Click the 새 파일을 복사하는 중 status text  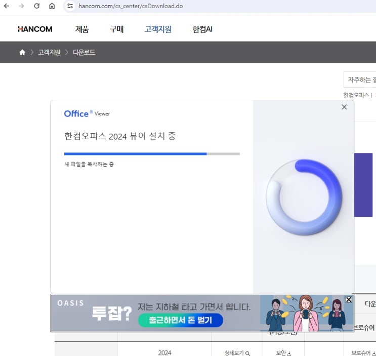(89, 164)
